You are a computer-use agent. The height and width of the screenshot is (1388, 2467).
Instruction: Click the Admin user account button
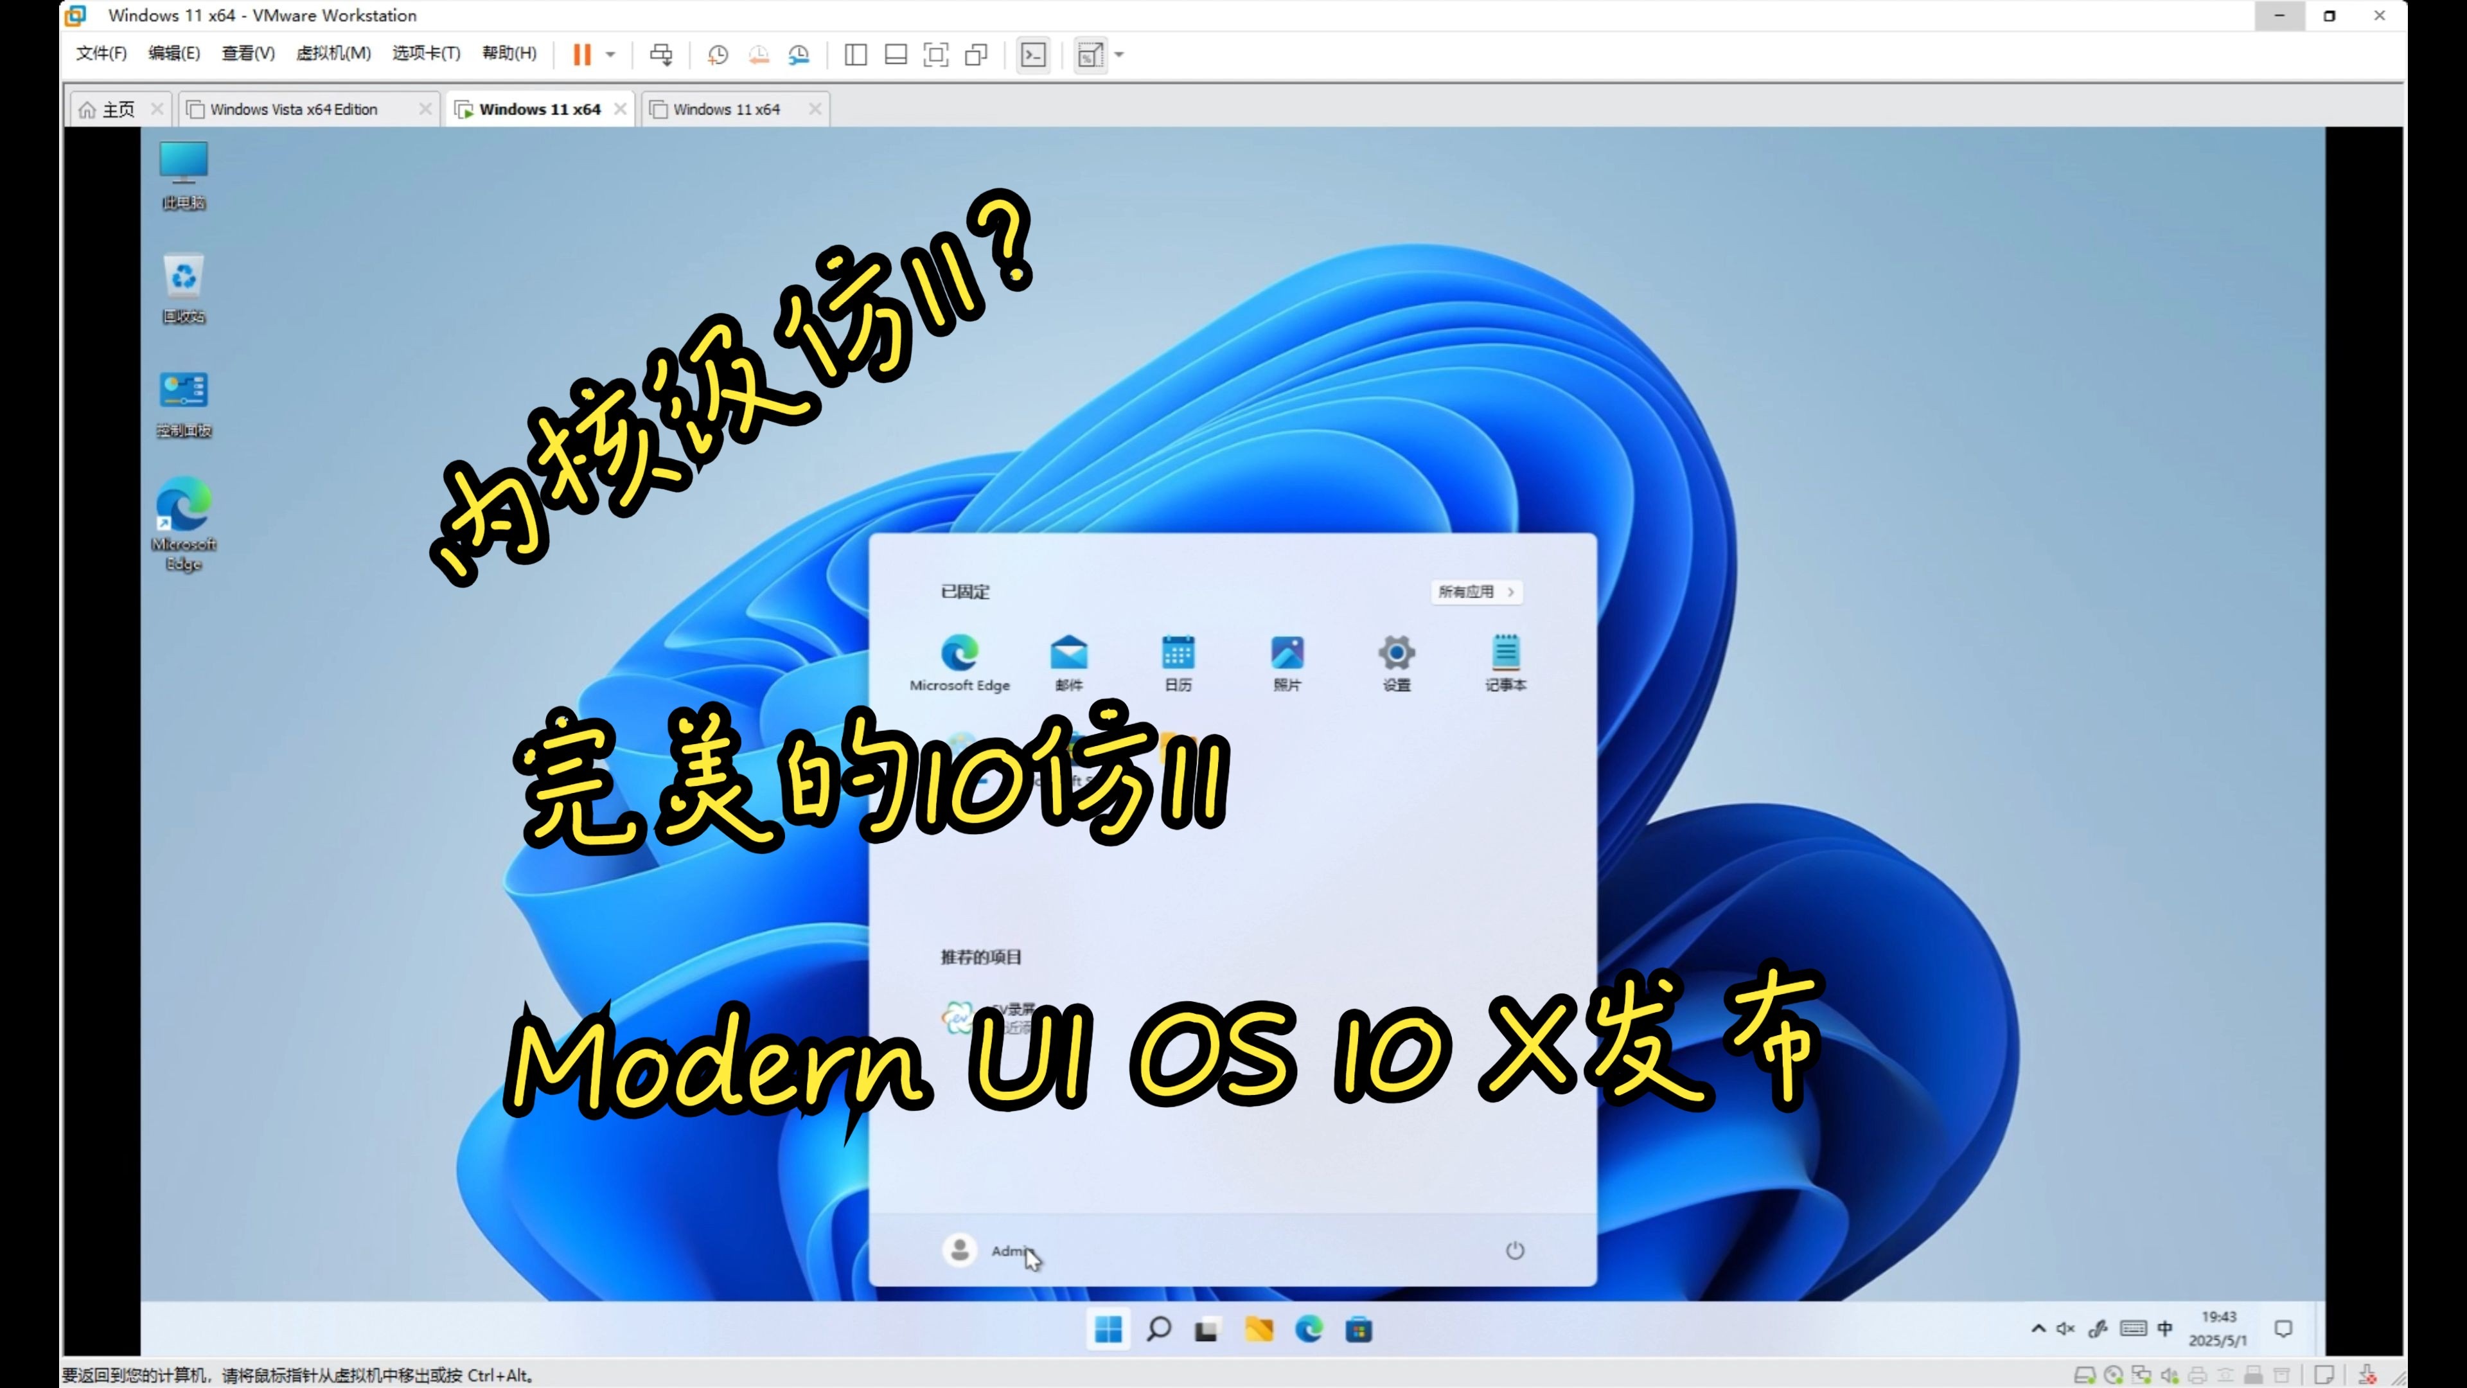[x=988, y=1250]
